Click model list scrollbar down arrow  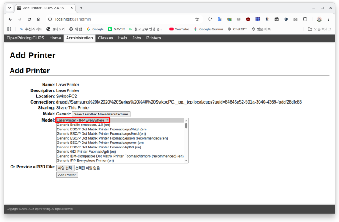(186, 161)
